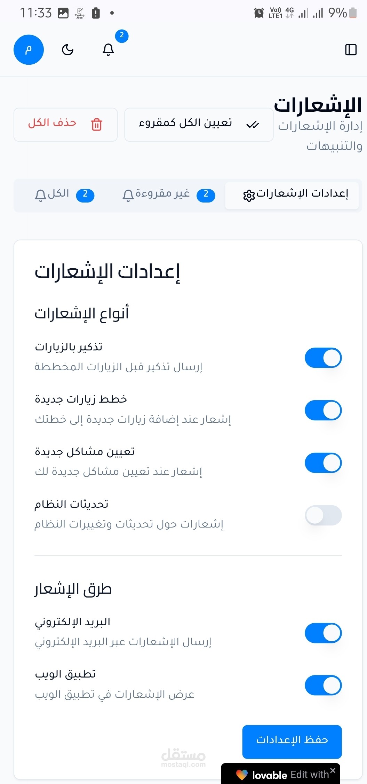Disable email notifications toggle (البريد الإلكتروني)
This screenshot has height=784, width=367.
[323, 633]
